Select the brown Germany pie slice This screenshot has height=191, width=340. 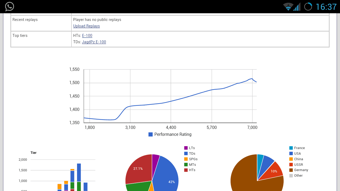[x=244, y=175]
